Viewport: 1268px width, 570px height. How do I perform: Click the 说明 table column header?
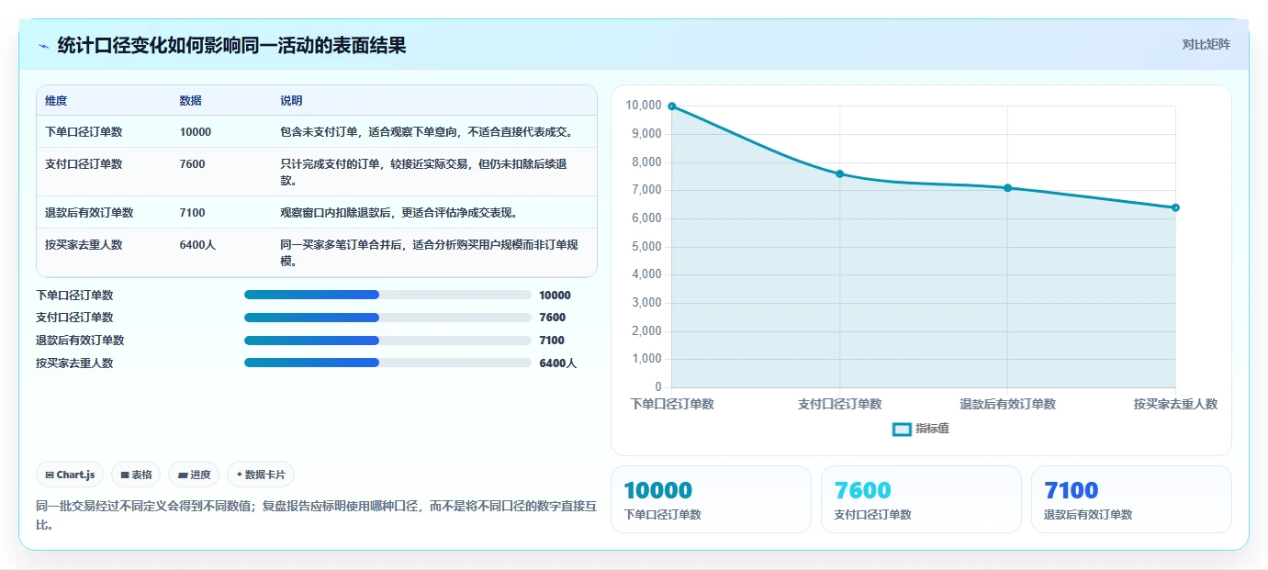[x=291, y=101]
